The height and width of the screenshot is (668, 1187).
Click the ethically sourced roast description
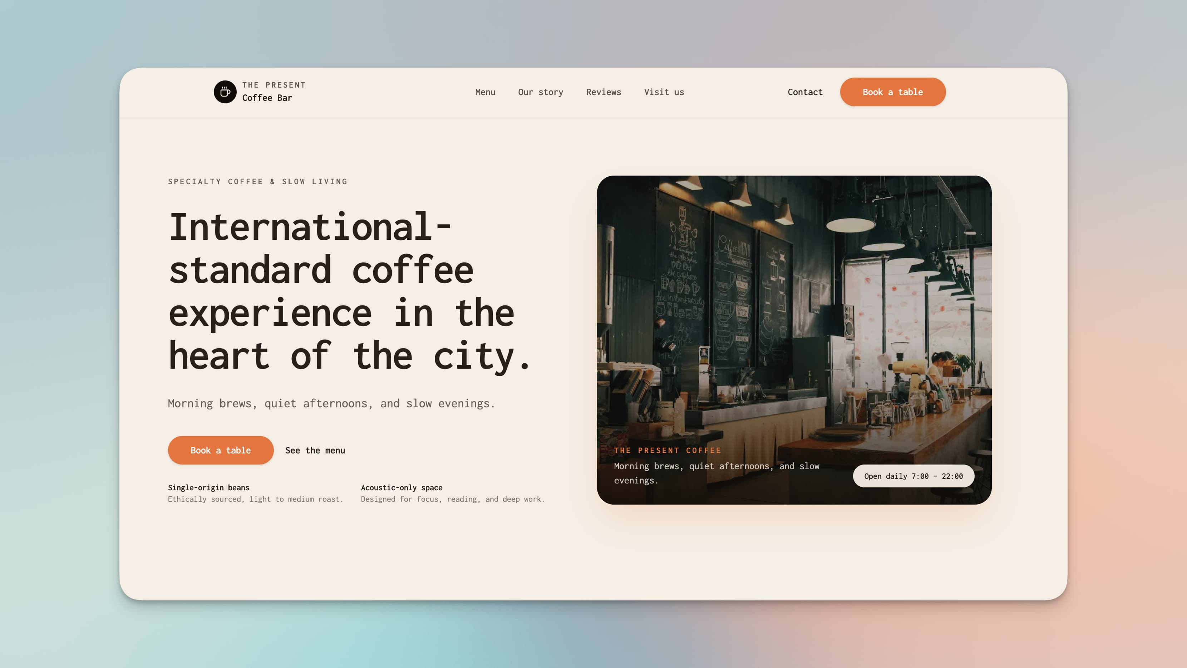[255, 499]
